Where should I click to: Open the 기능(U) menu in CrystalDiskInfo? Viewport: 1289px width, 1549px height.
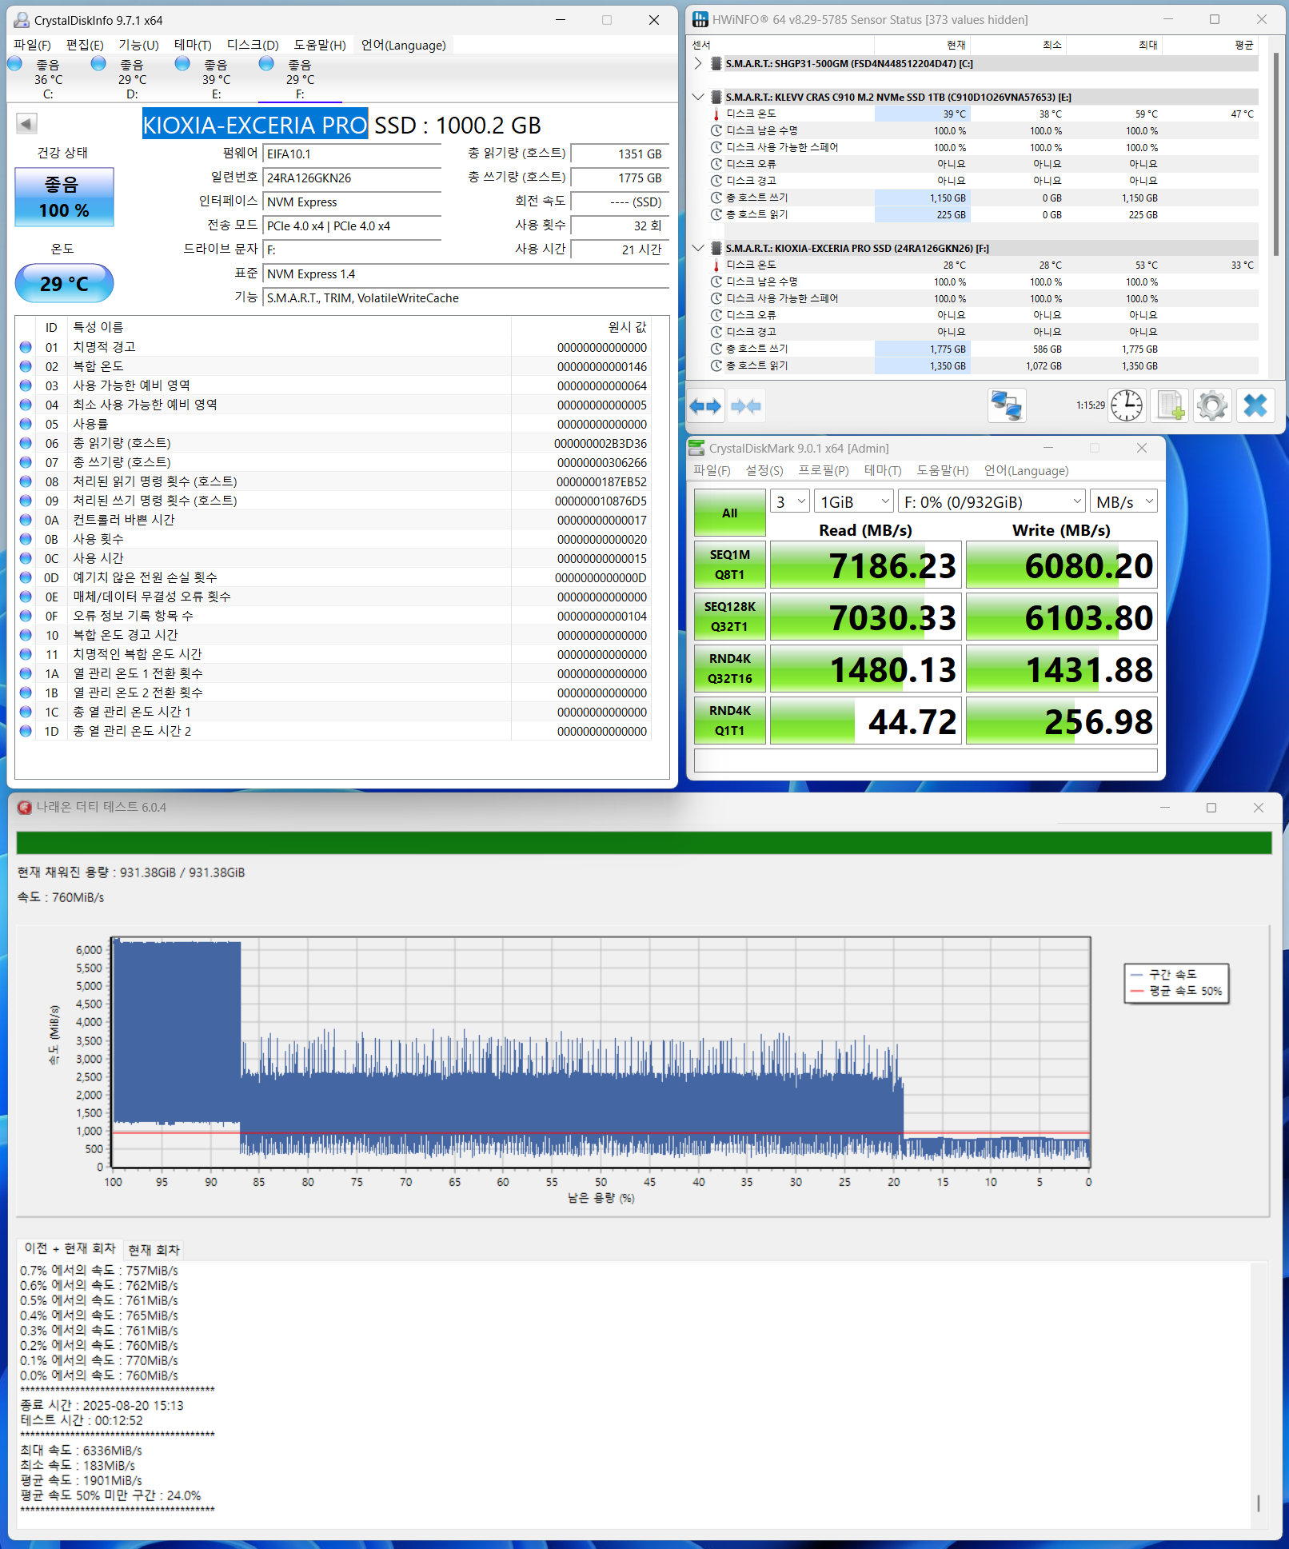click(x=138, y=45)
